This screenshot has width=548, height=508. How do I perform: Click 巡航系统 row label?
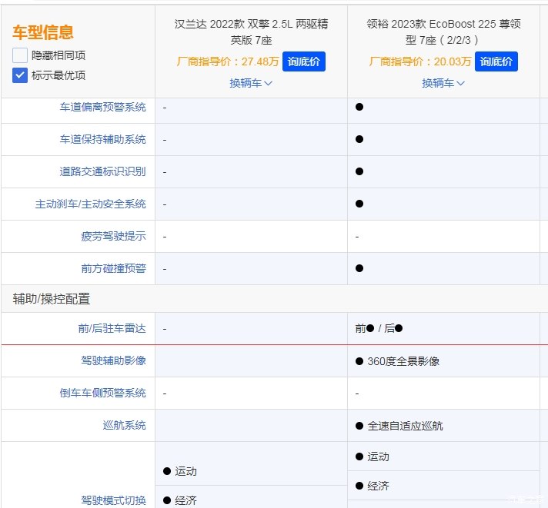click(124, 425)
